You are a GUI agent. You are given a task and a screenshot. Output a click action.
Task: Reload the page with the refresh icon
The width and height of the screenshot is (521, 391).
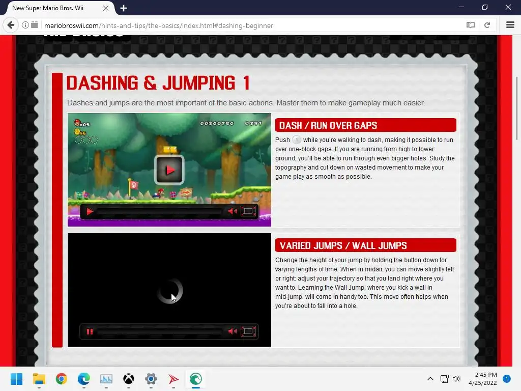487,25
